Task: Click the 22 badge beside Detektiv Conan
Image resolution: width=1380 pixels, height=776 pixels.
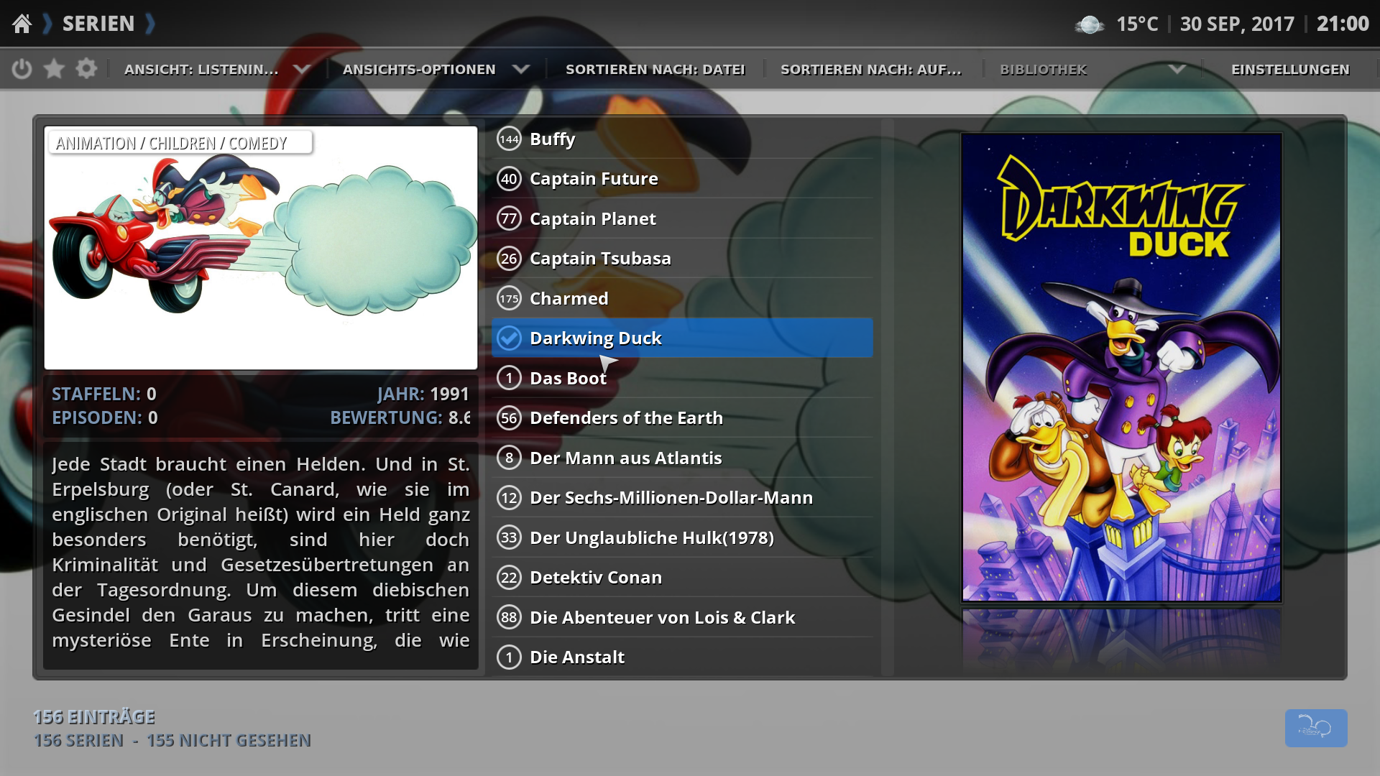Action: point(509,578)
